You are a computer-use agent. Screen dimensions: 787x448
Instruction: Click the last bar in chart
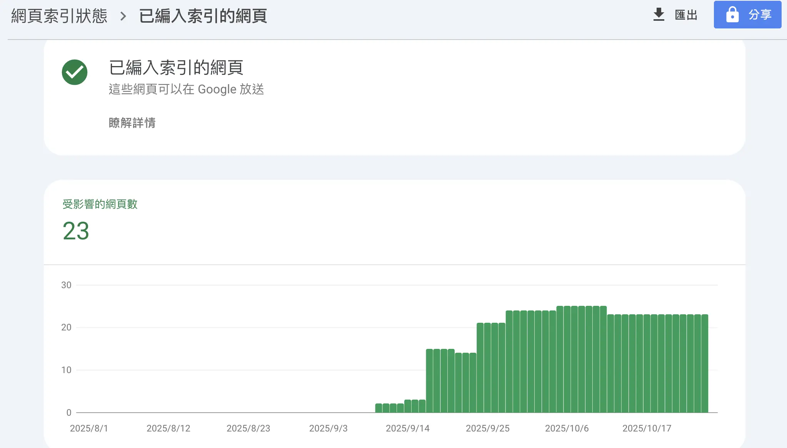pyautogui.click(x=704, y=363)
